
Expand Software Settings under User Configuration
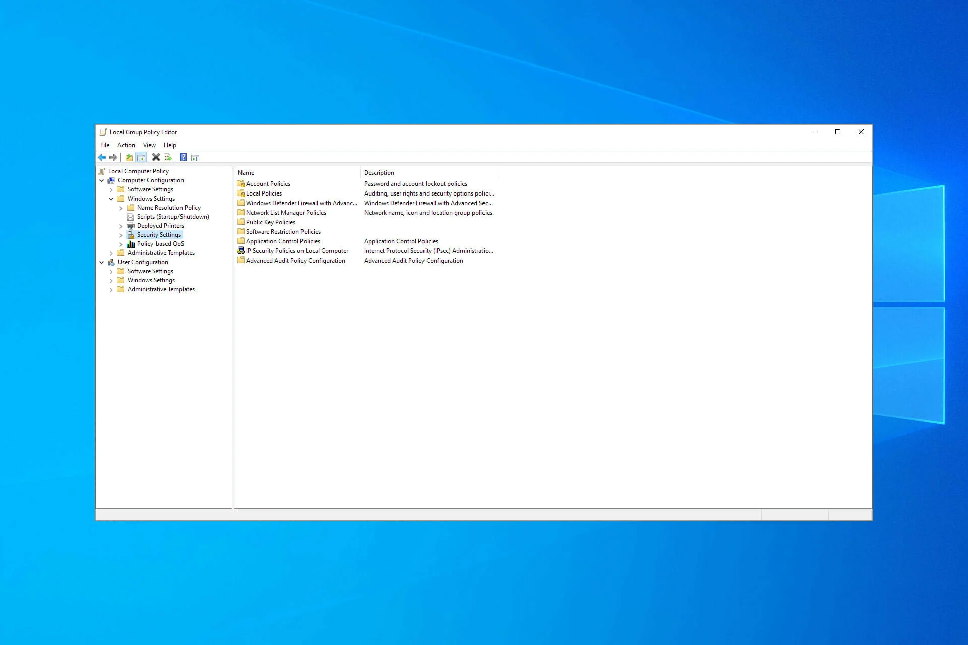click(111, 272)
